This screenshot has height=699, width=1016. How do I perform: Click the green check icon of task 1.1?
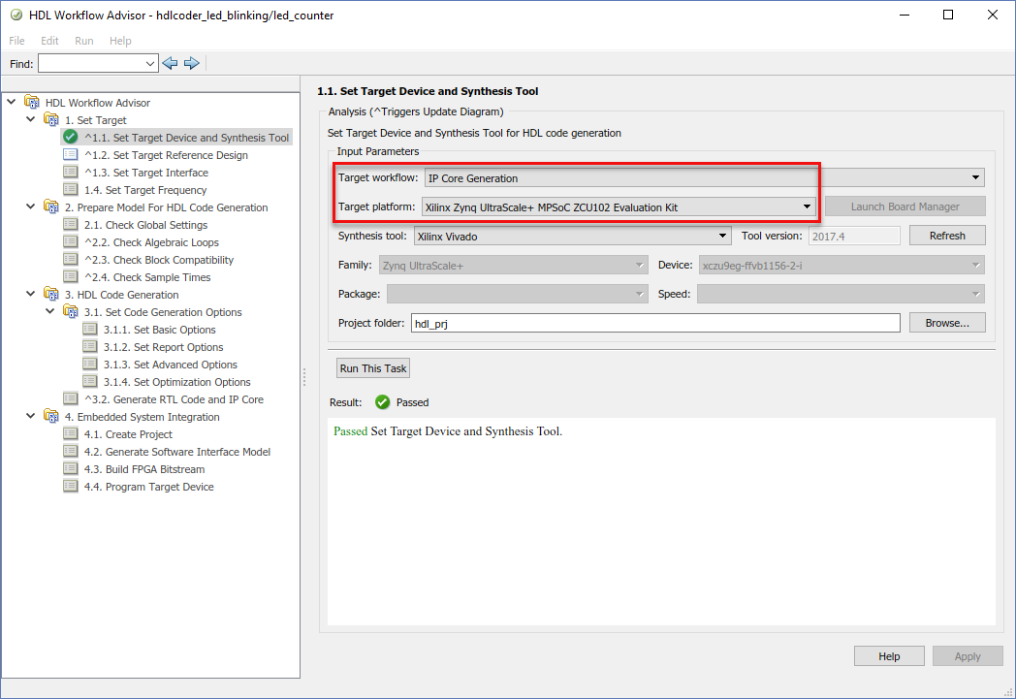coord(71,137)
